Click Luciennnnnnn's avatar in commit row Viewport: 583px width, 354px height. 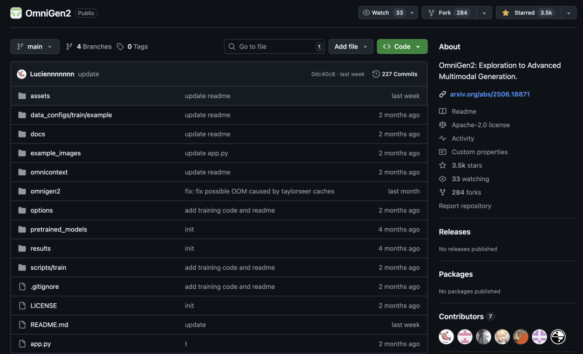(22, 74)
